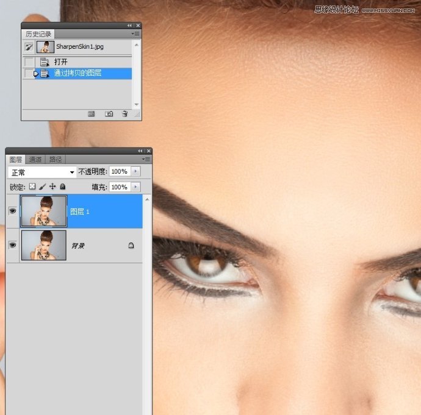Click the 不透明度 label
421x415 pixels.
click(x=93, y=172)
